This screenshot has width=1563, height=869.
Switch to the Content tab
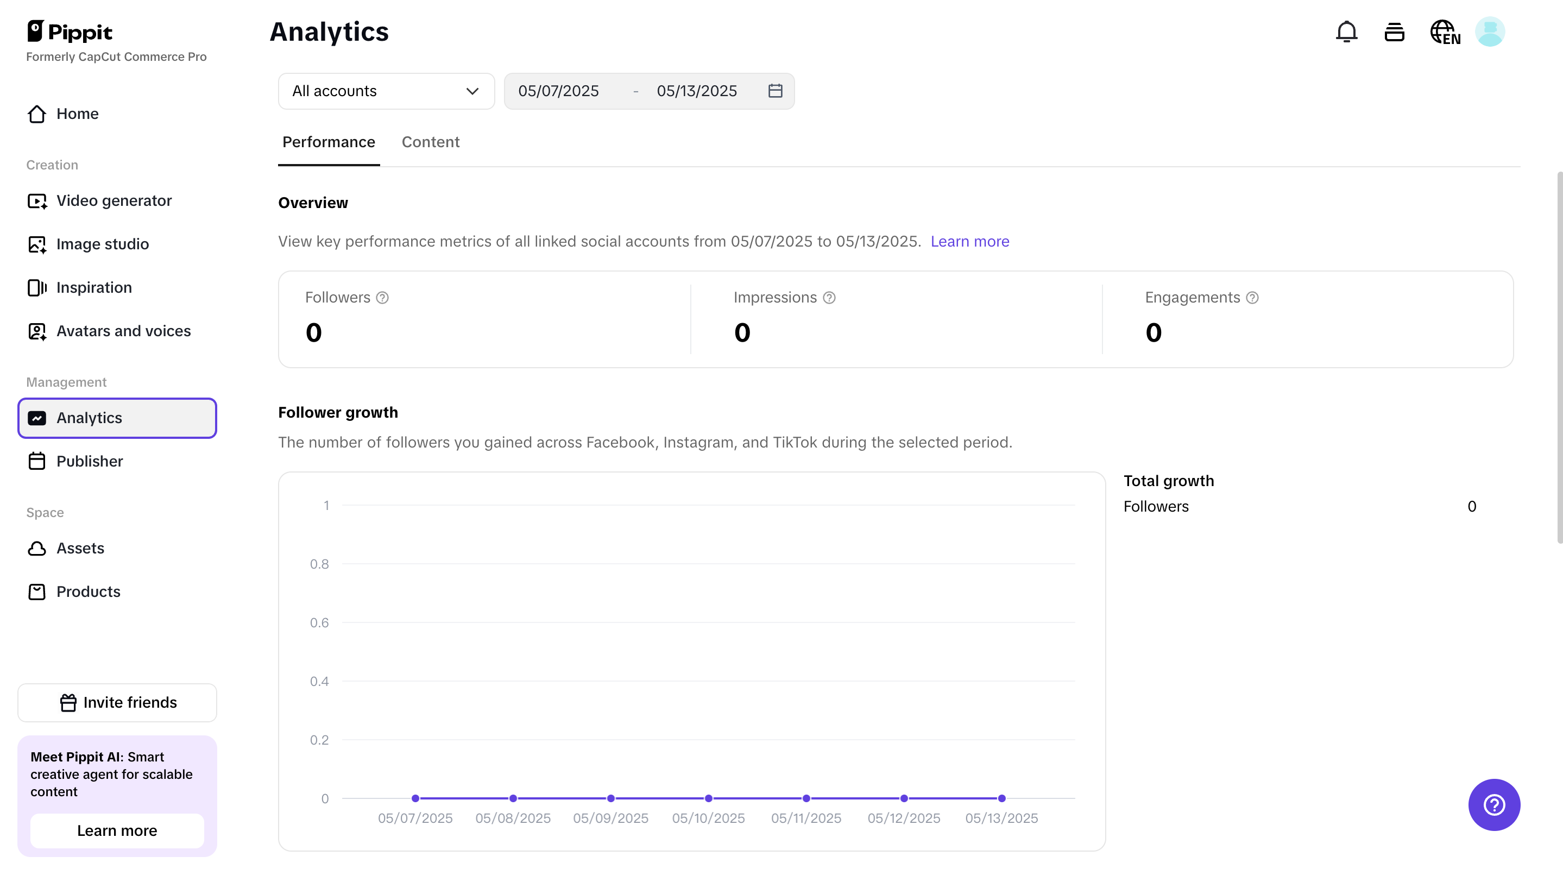pyautogui.click(x=431, y=142)
